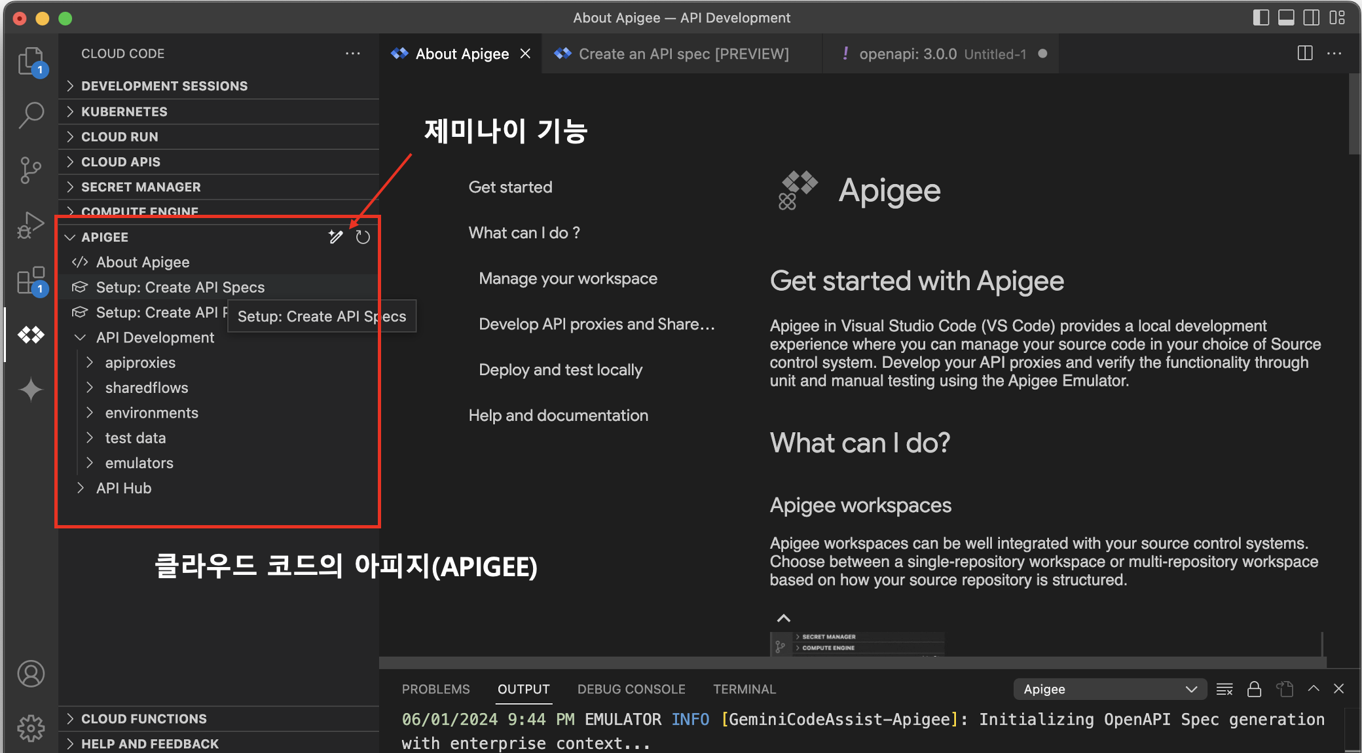Click the Apigee refresh/reload icon
This screenshot has height=753, width=1362.
361,236
